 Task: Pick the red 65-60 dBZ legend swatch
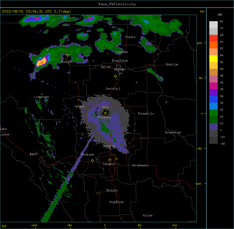(213, 38)
